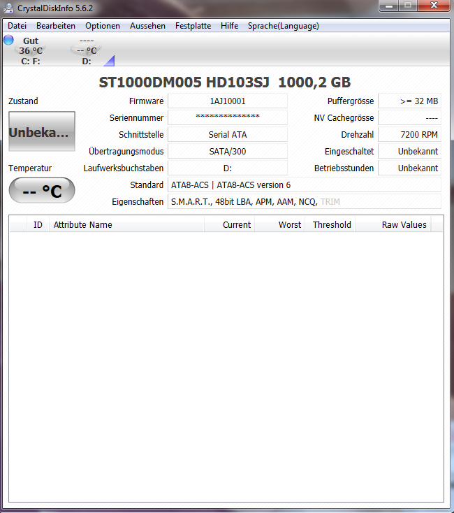
Task: Minimize the CrystalDiskInfo window
Action: click(389, 6)
